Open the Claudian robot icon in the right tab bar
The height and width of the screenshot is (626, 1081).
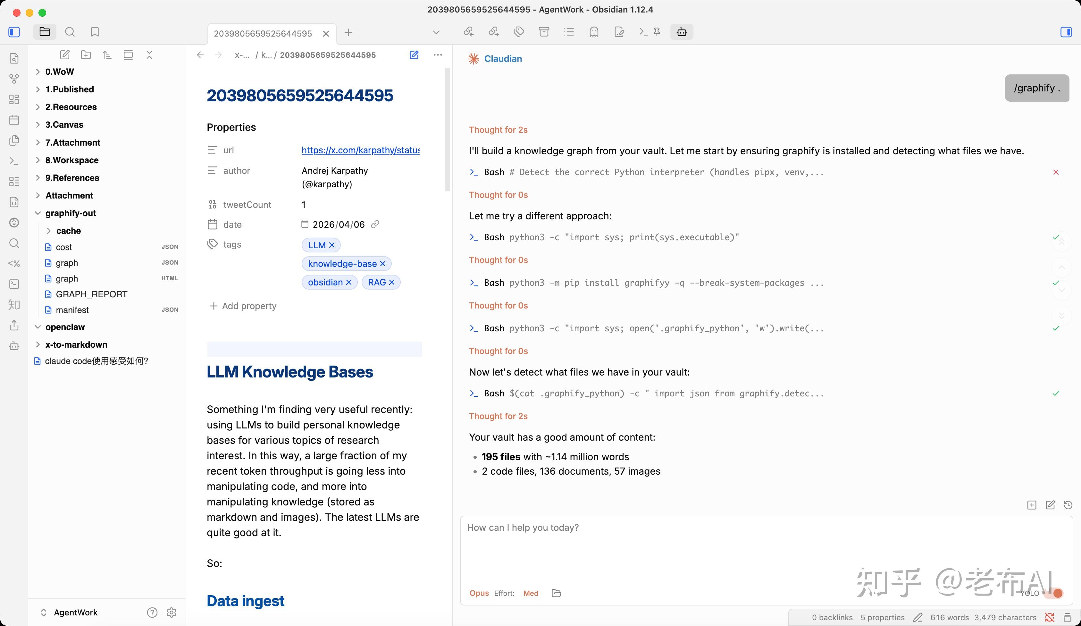(682, 32)
